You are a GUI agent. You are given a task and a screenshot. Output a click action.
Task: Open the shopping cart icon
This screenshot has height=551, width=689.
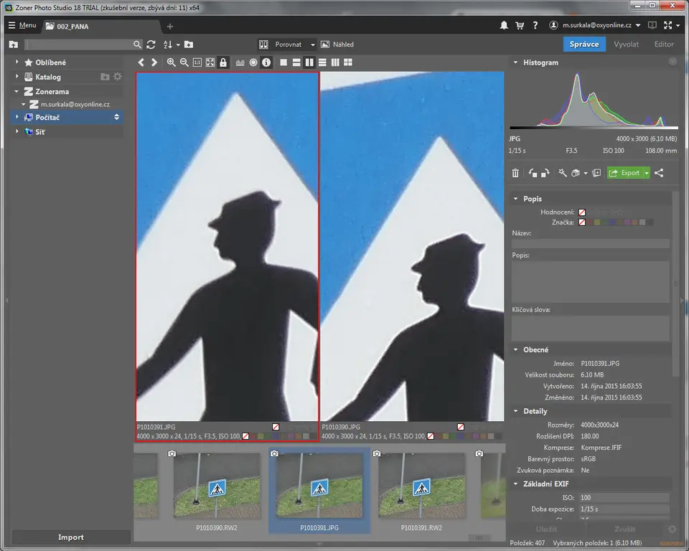[520, 25]
